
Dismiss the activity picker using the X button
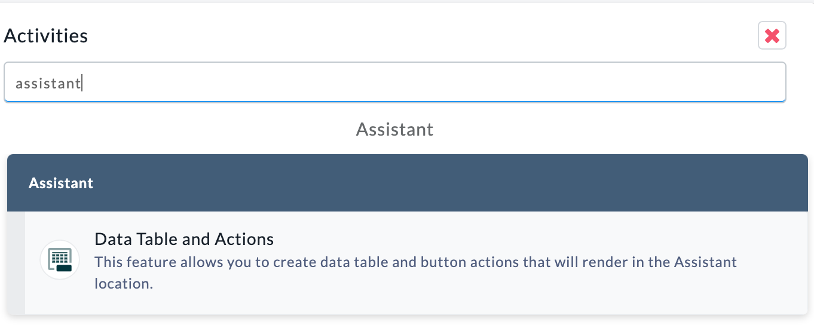pyautogui.click(x=772, y=36)
